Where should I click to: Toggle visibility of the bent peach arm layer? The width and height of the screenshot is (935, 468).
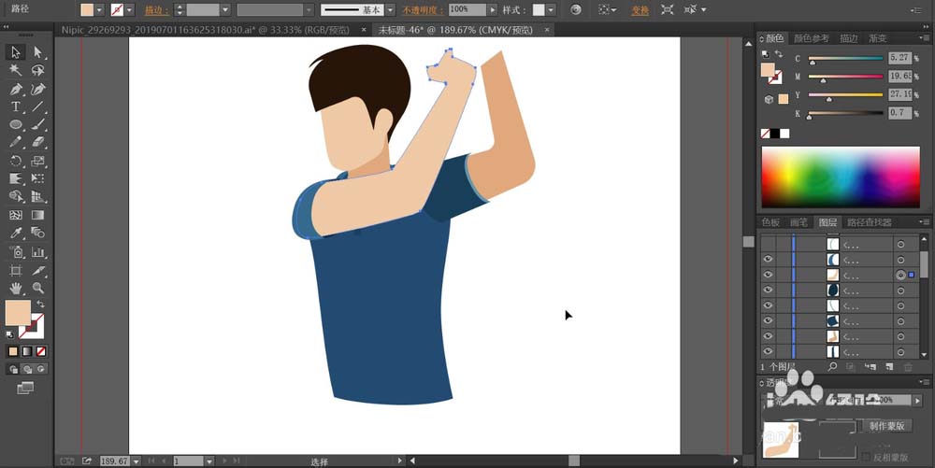pos(768,336)
